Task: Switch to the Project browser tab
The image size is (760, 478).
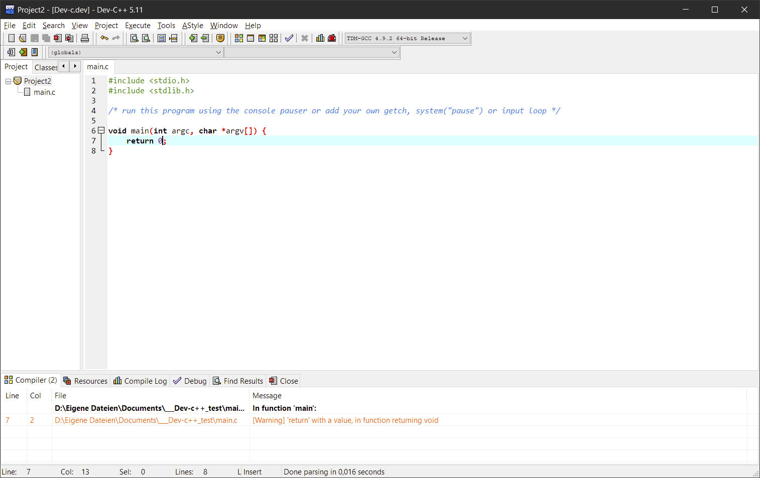Action: tap(16, 67)
